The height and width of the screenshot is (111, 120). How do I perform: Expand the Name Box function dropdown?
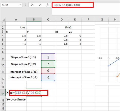coord(20,5)
